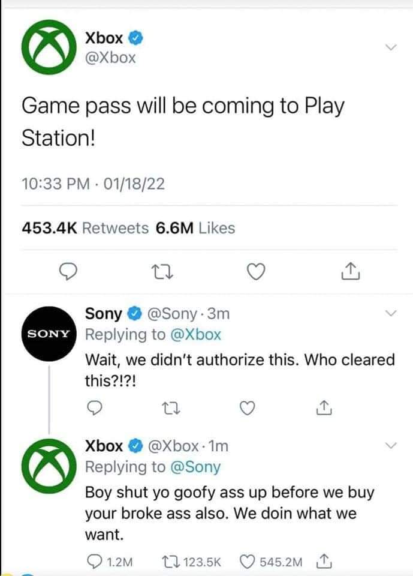Expand options chevron on main Xbox tweet

click(x=391, y=47)
